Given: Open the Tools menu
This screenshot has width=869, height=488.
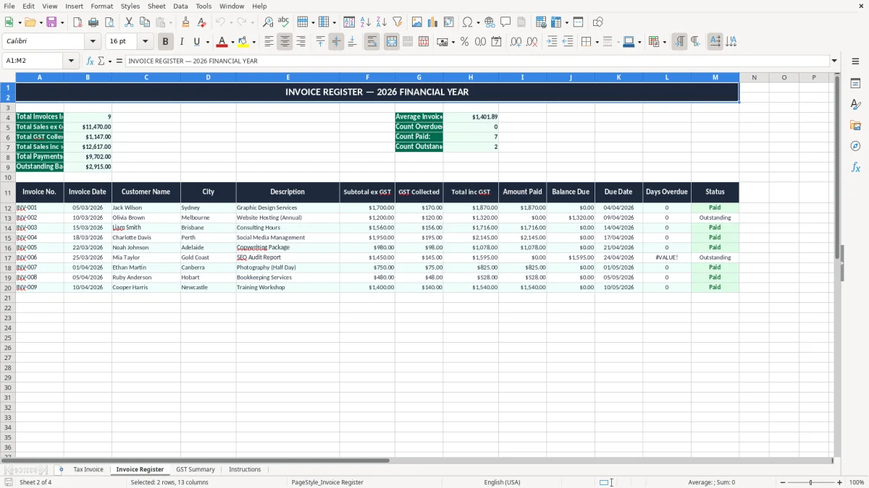Looking at the screenshot, I should click(x=203, y=6).
